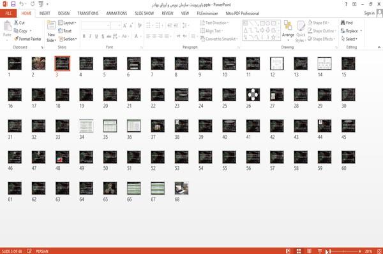Click Bullets list icon

[149, 25]
